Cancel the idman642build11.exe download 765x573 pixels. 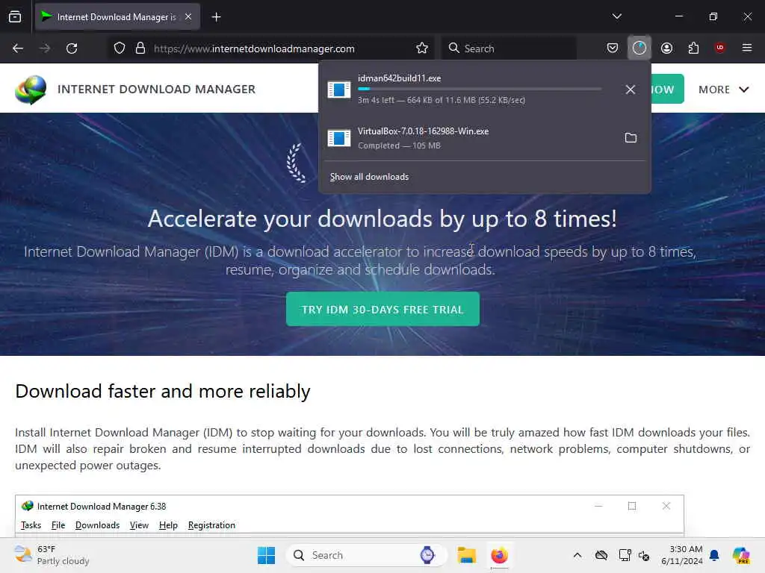(x=631, y=90)
